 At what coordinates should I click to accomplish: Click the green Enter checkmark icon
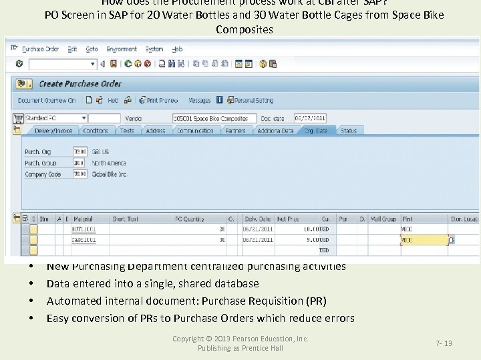(19, 64)
